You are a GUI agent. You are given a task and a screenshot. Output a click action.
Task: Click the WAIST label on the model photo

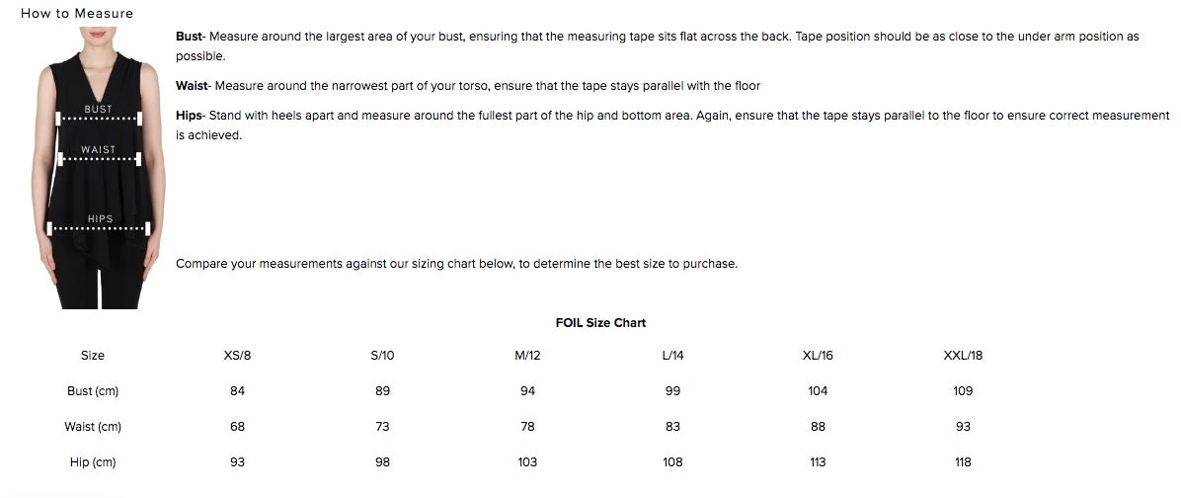click(99, 150)
